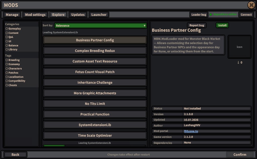Select SystemExtensionLib mod

[x=95, y=125]
